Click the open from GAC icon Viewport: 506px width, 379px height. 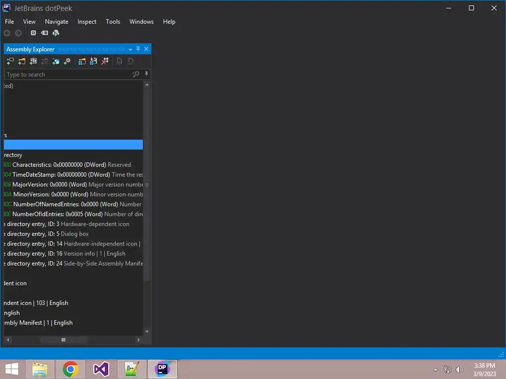tap(33, 61)
